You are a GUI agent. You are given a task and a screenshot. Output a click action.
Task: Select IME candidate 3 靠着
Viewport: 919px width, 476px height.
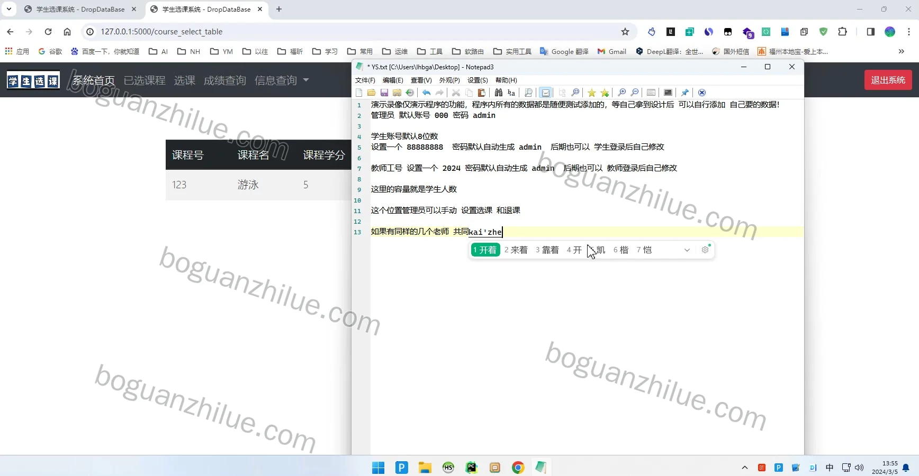click(547, 250)
